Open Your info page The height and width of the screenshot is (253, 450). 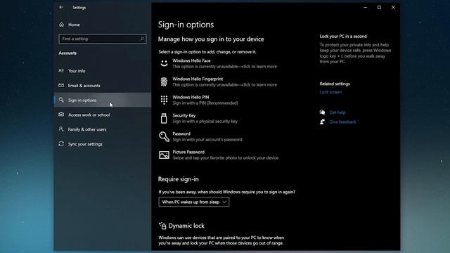[77, 71]
